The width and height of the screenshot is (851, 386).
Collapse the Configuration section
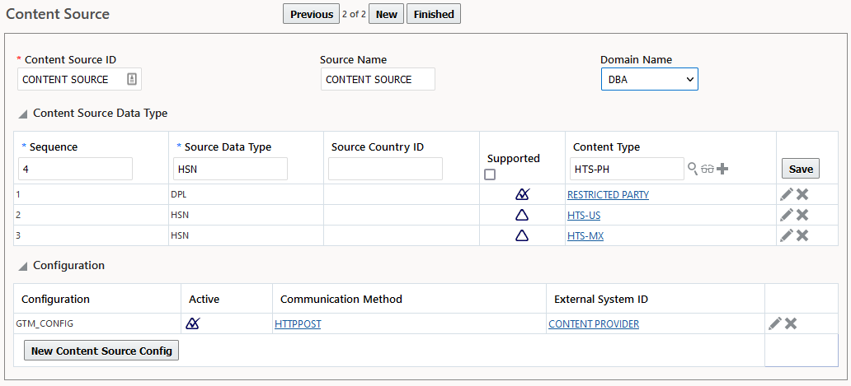point(24,266)
